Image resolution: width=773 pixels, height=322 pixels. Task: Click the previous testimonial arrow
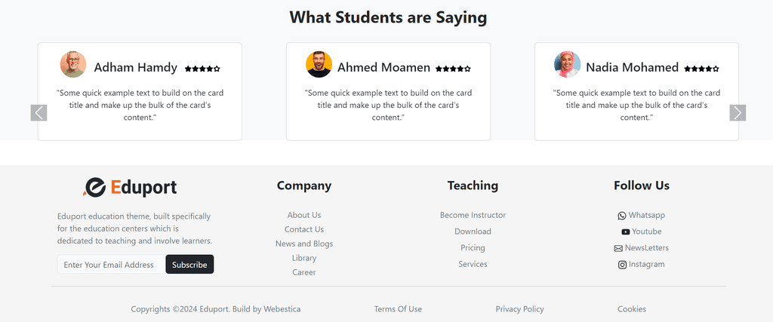(38, 113)
